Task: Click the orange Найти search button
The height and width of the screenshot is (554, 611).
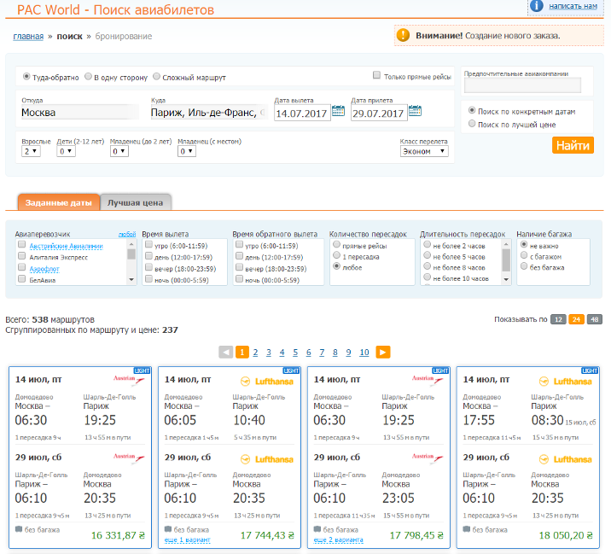Action: (573, 145)
